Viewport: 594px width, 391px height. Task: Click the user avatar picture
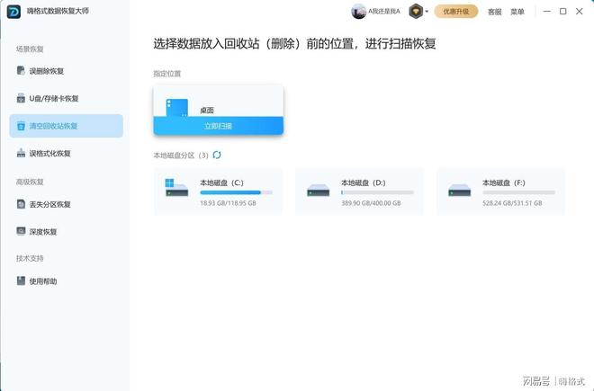pyautogui.click(x=358, y=12)
